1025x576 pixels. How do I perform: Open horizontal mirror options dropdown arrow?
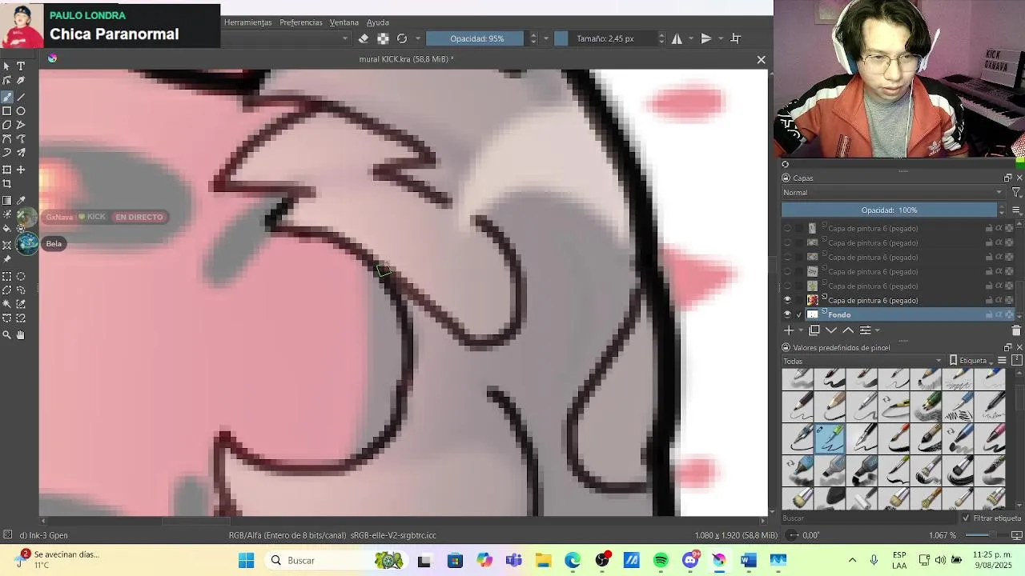point(690,38)
